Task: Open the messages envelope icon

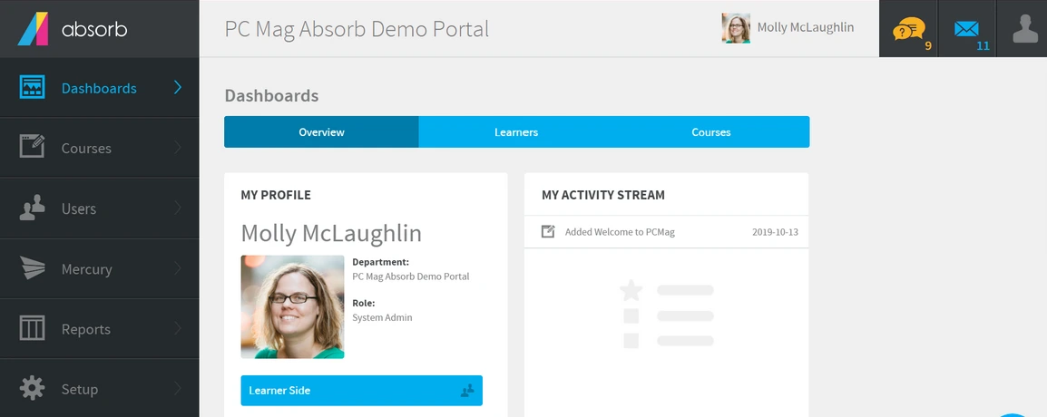Action: pos(966,29)
